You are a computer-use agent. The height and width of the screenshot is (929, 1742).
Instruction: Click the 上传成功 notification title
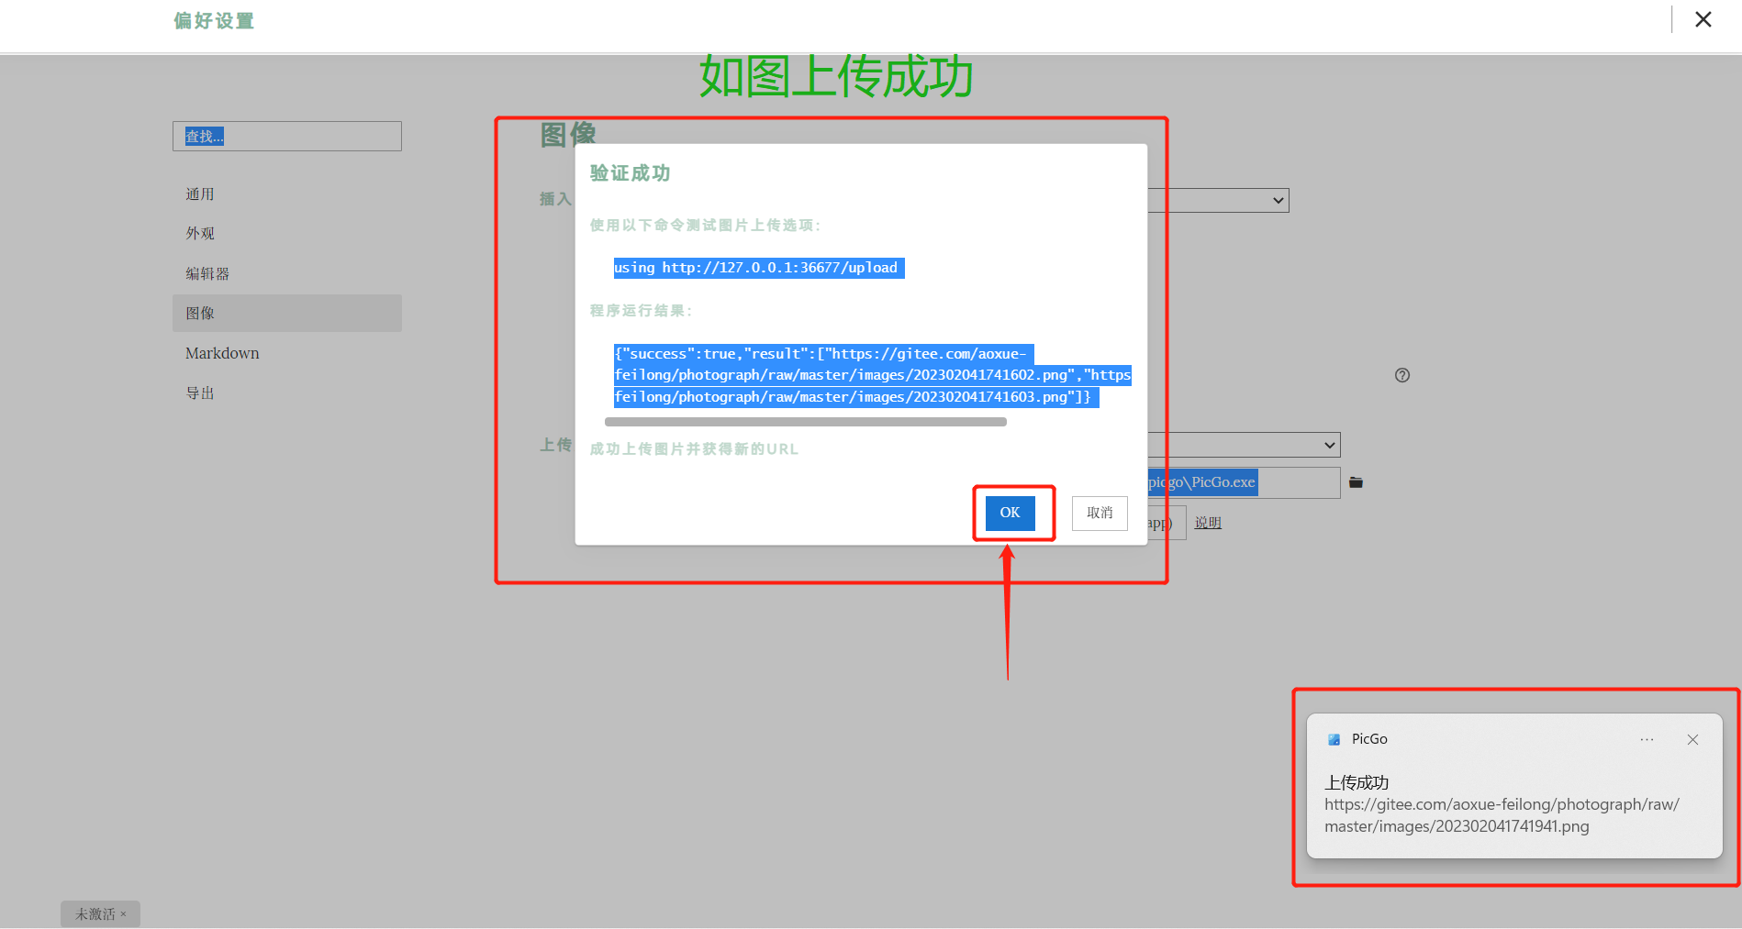[x=1357, y=782]
